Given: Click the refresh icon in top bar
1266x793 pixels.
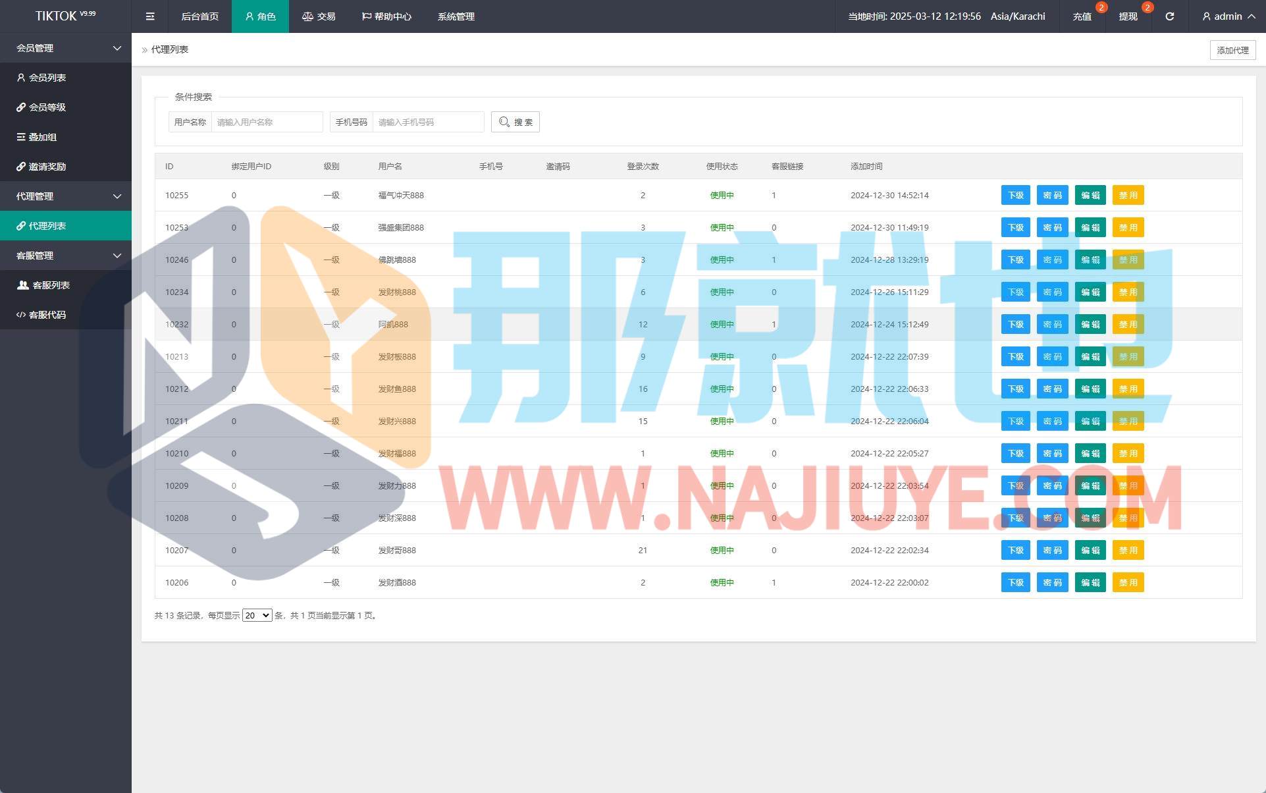Looking at the screenshot, I should 1169,16.
